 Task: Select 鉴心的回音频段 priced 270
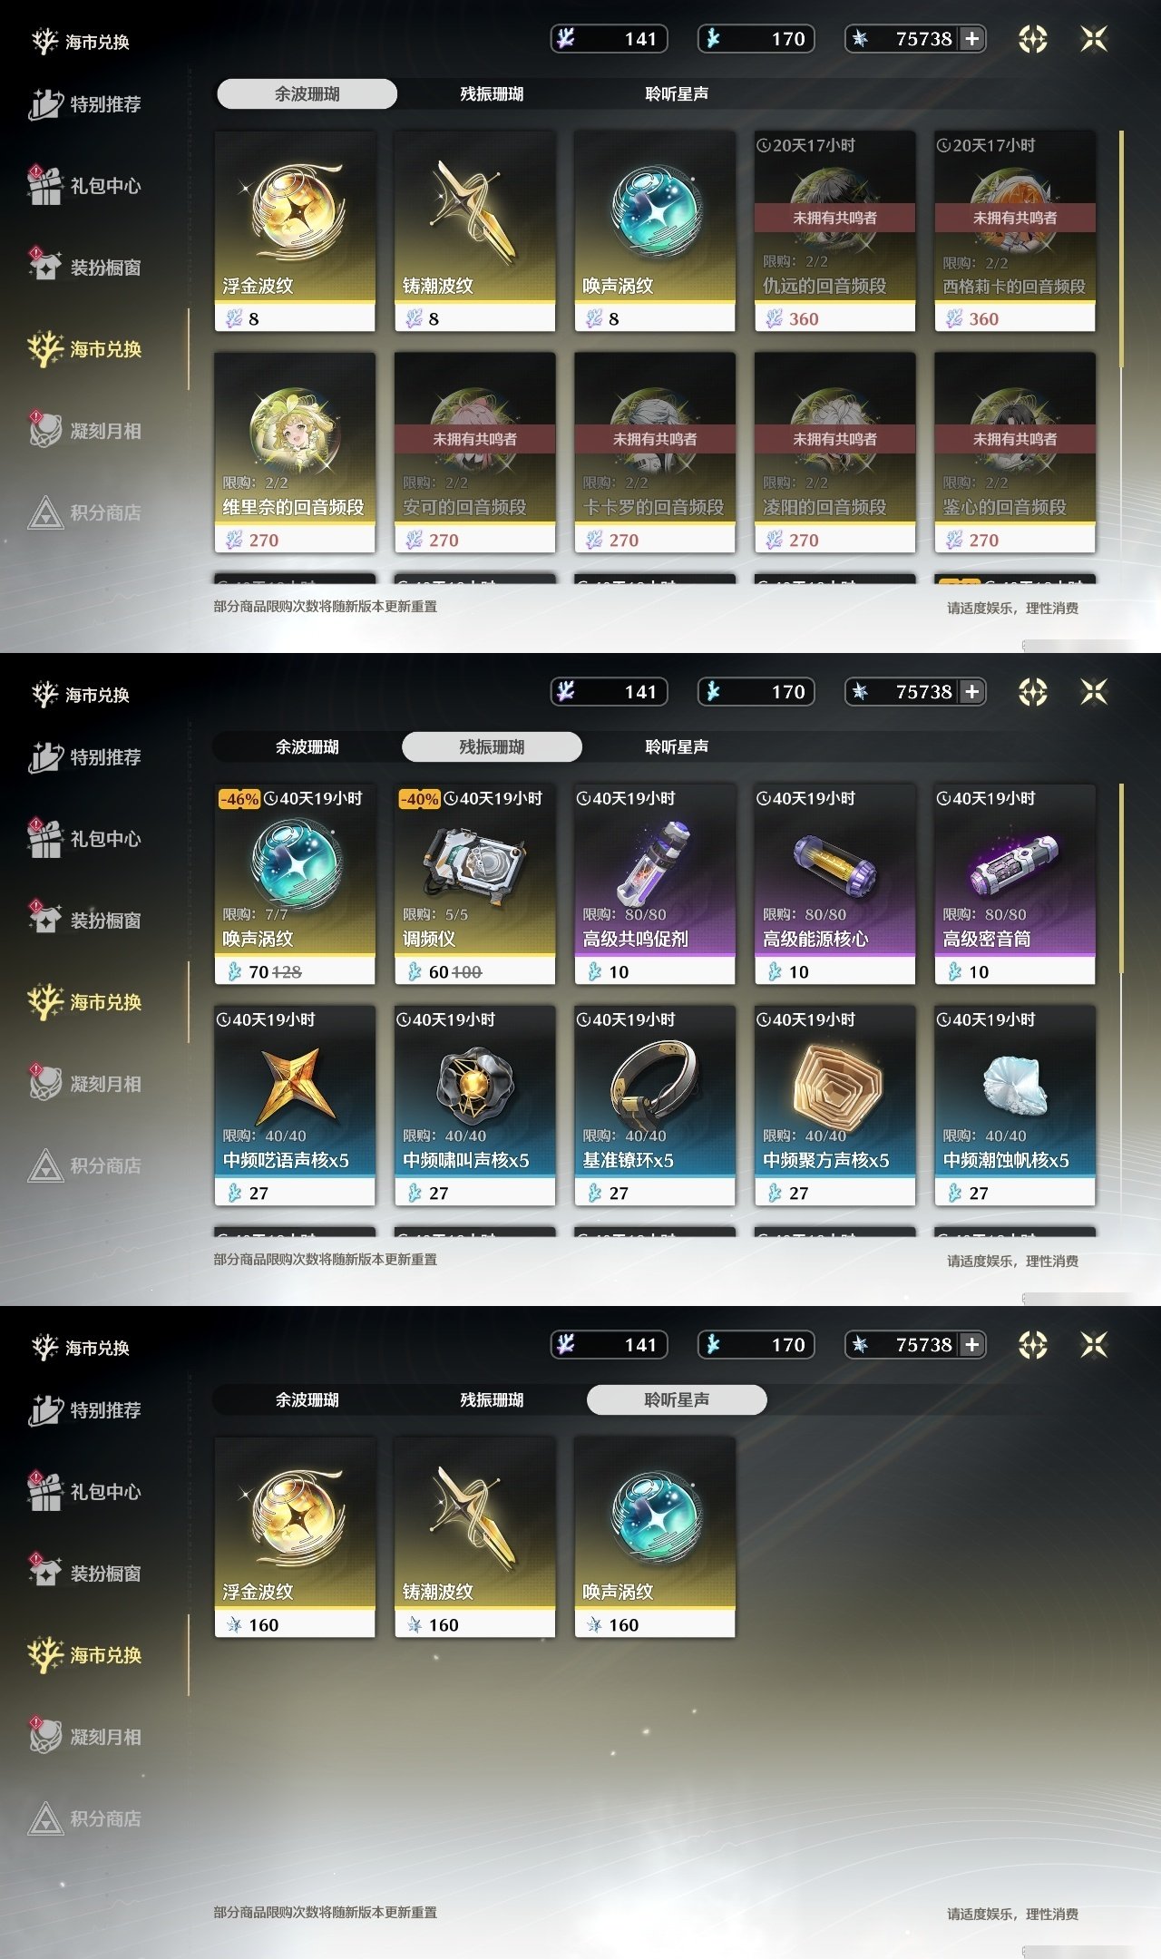coord(1015,453)
